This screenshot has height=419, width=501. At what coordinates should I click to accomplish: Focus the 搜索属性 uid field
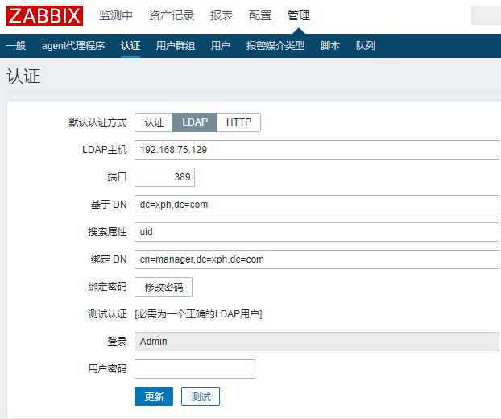tap(317, 232)
